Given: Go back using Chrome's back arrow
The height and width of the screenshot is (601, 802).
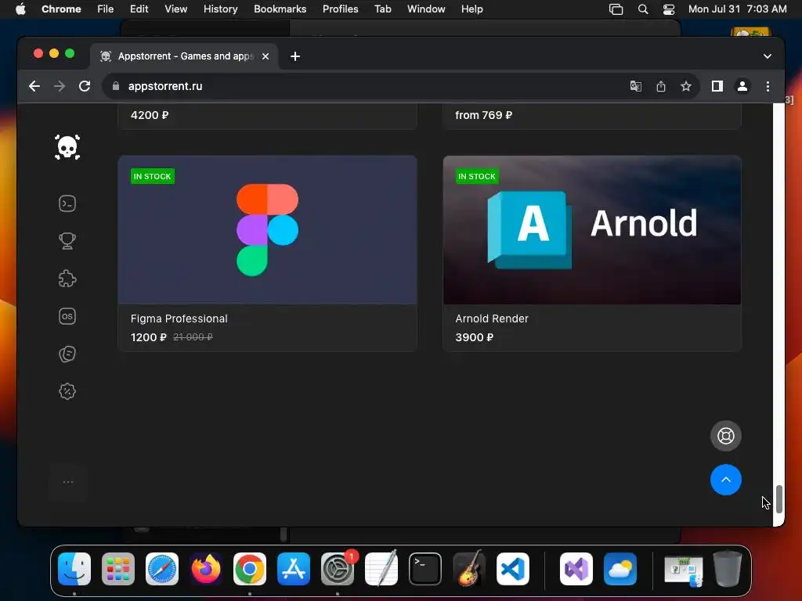Looking at the screenshot, I should coord(34,86).
